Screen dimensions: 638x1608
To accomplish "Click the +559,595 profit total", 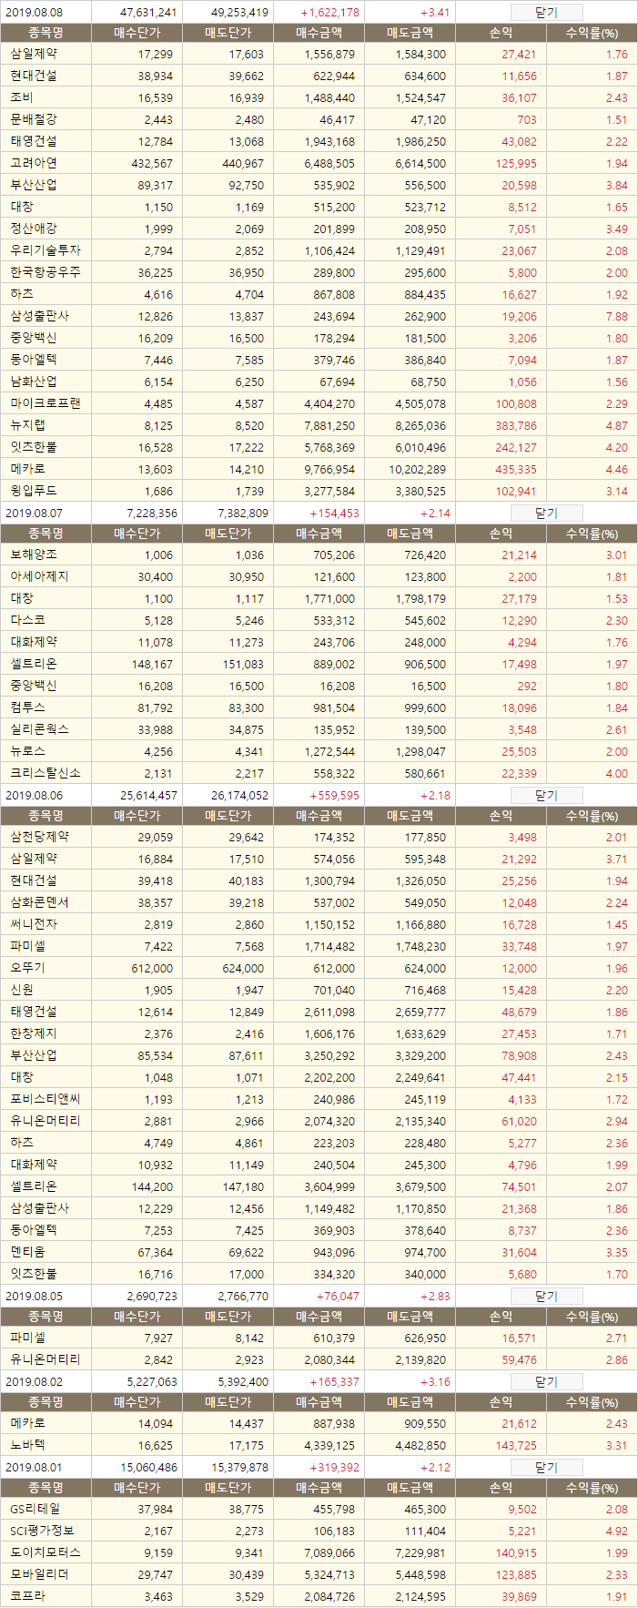I will [x=334, y=796].
